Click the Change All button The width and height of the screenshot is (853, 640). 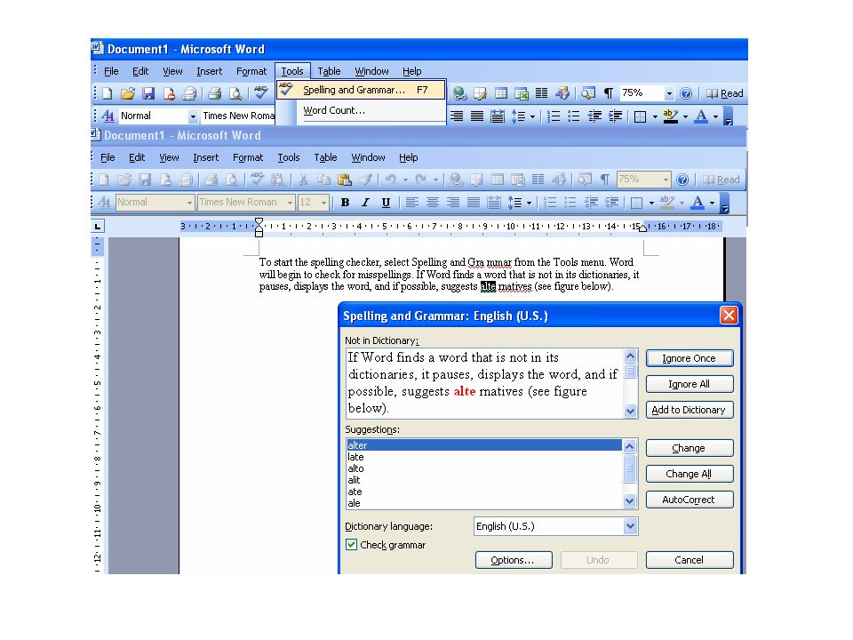point(690,474)
